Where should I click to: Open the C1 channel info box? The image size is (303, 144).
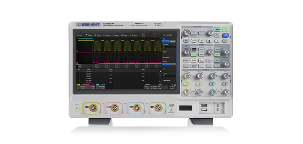81,86
